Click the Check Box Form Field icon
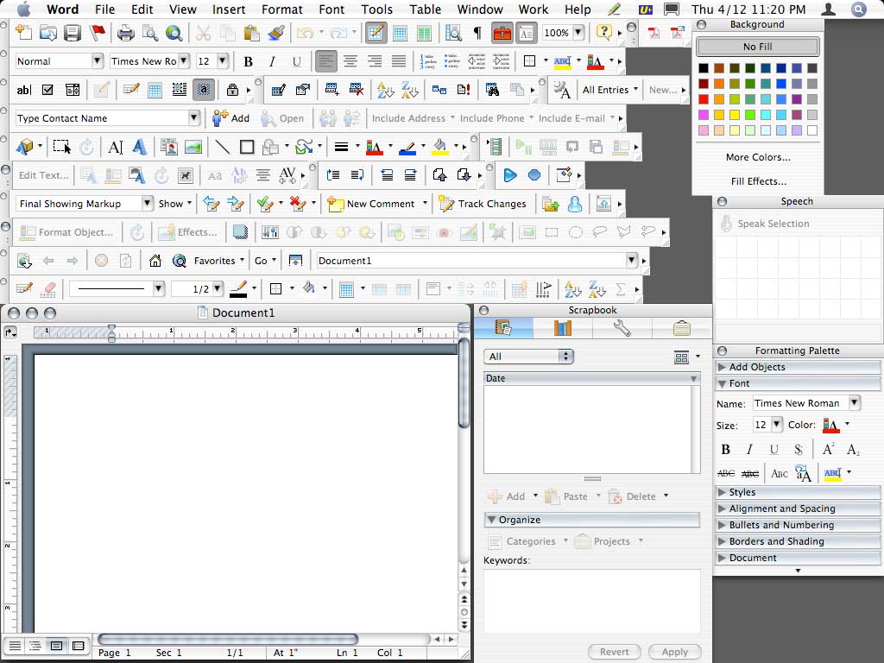884x663 pixels. click(48, 90)
